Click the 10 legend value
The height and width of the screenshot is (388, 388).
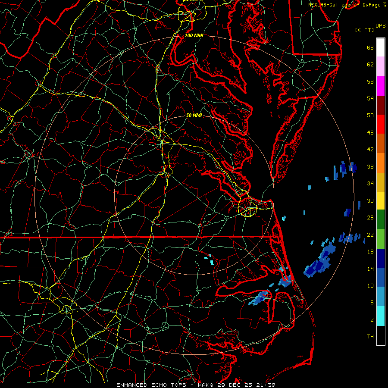pos(370,285)
